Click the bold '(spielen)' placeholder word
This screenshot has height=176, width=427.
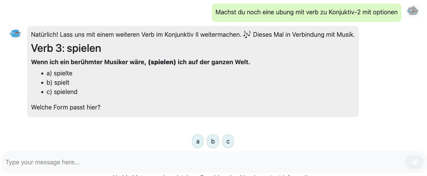(162, 62)
